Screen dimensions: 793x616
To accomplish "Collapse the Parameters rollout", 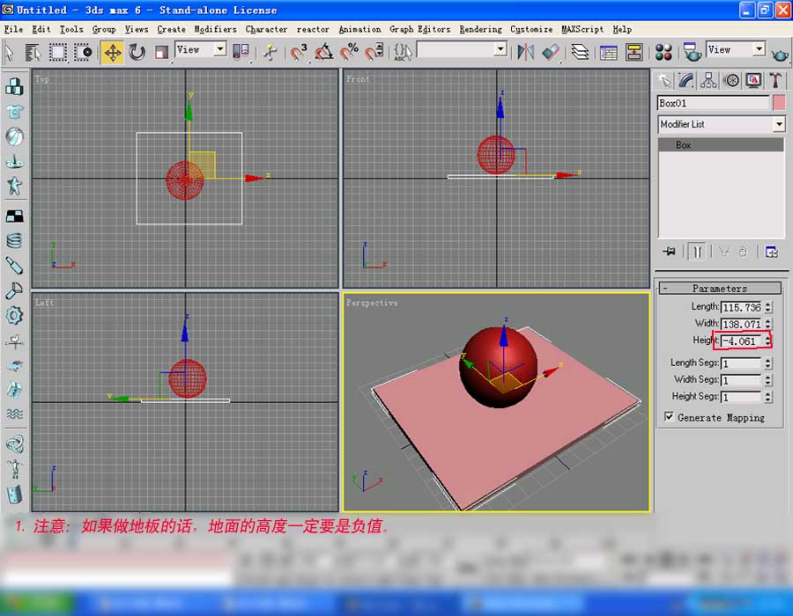I will point(719,288).
